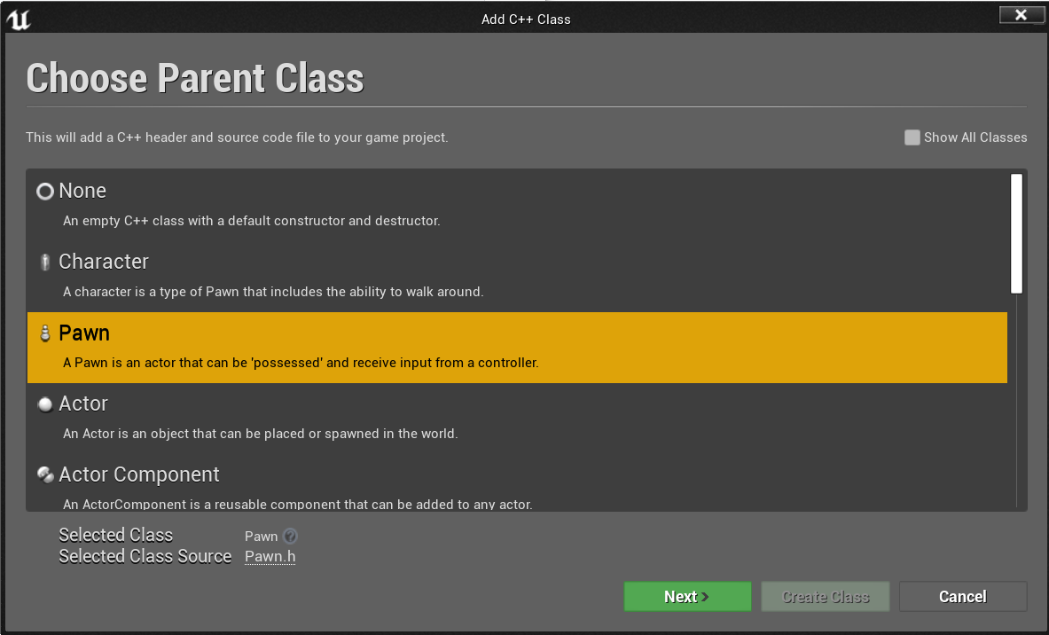
Task: Click the 'A character is a type of Pawn' description
Action: pyautogui.click(x=273, y=292)
